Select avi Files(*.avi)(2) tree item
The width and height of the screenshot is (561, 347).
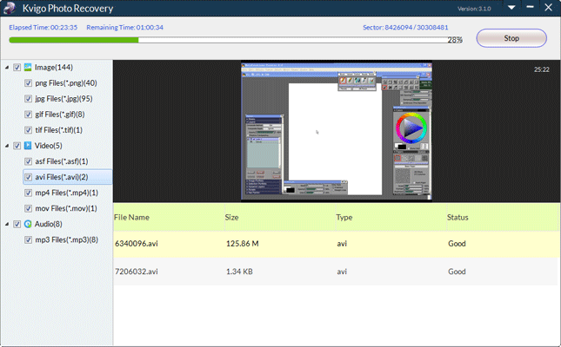click(x=62, y=177)
